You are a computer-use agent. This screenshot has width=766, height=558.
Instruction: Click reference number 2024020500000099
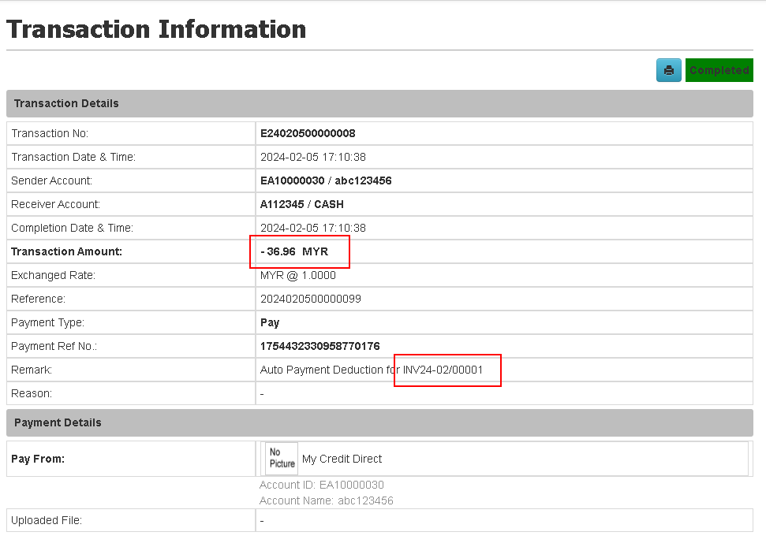310,299
